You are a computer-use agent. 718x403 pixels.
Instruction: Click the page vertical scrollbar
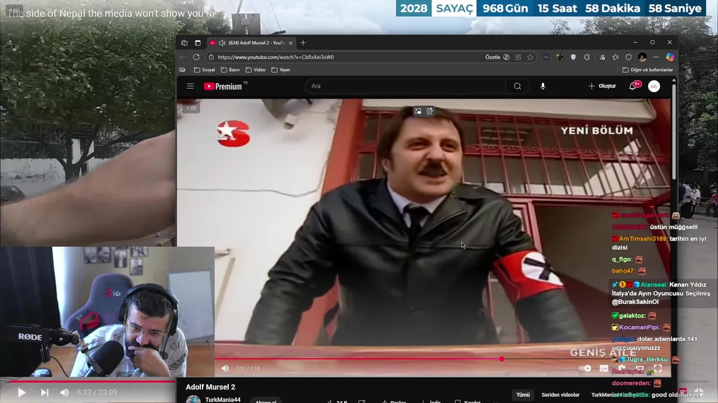click(674, 132)
